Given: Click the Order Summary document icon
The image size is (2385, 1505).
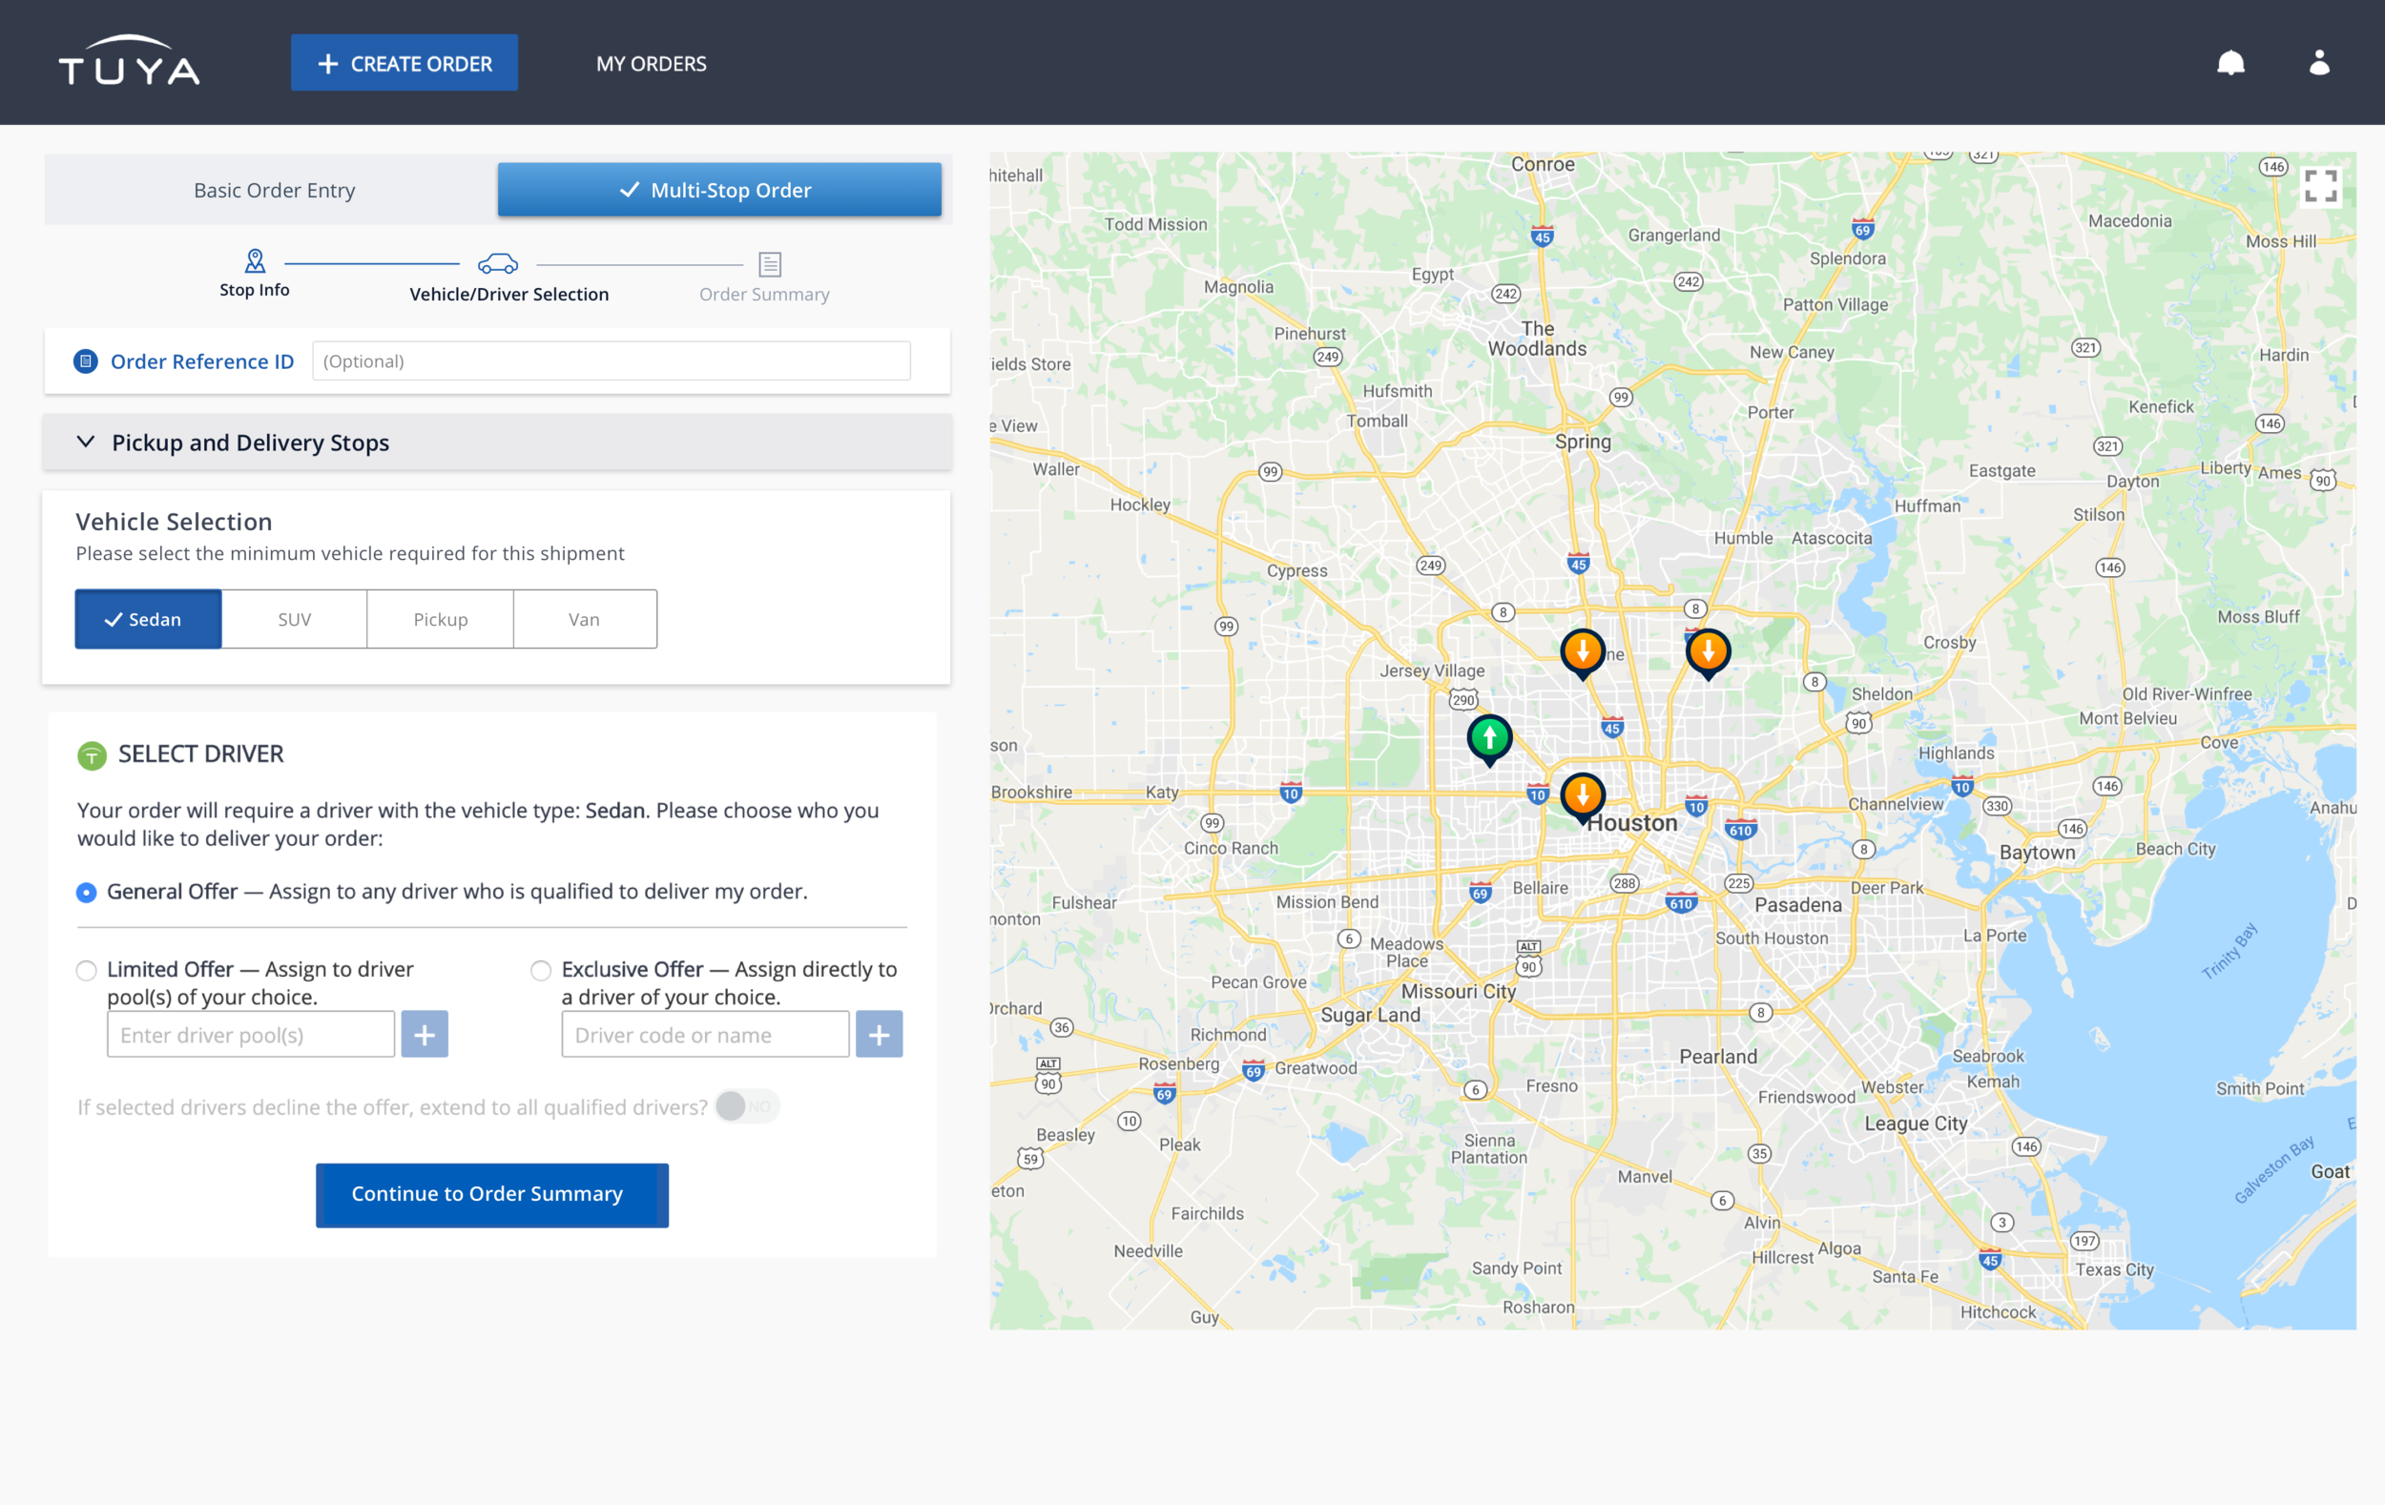Looking at the screenshot, I should point(770,264).
